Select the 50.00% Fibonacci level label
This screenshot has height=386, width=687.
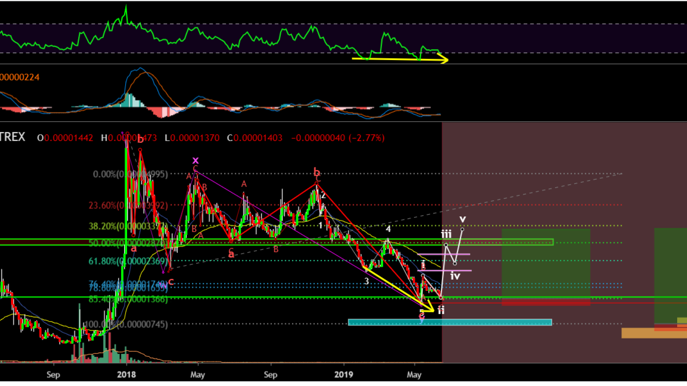pyautogui.click(x=128, y=243)
